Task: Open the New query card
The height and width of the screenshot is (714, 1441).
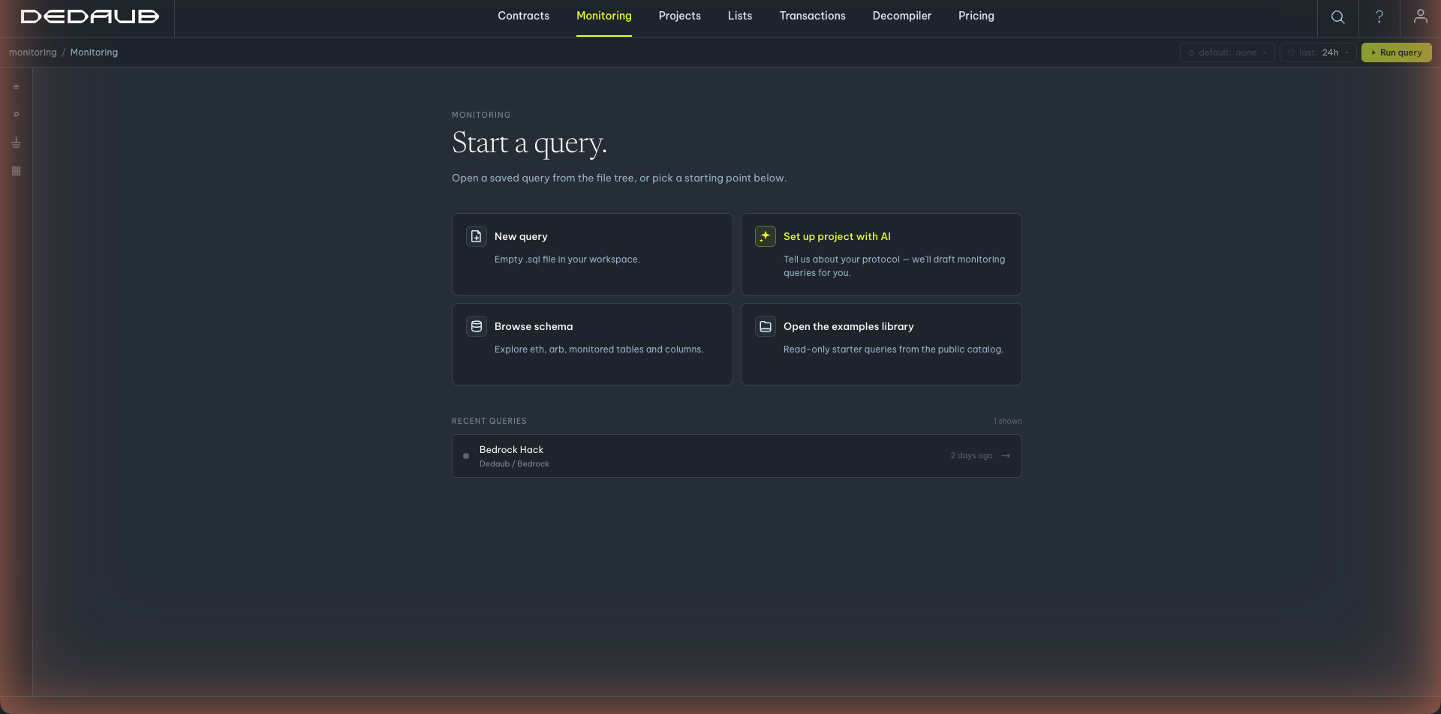Action: point(592,254)
